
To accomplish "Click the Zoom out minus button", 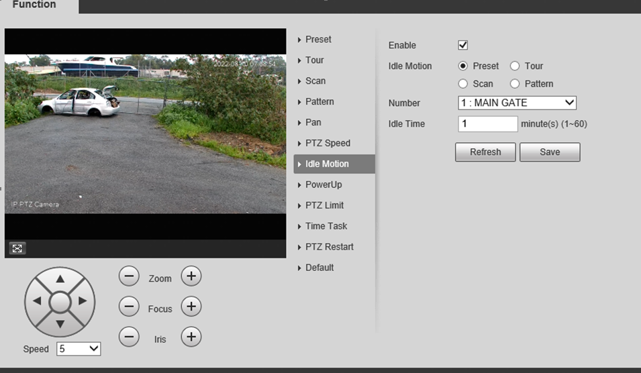I will coord(129,276).
